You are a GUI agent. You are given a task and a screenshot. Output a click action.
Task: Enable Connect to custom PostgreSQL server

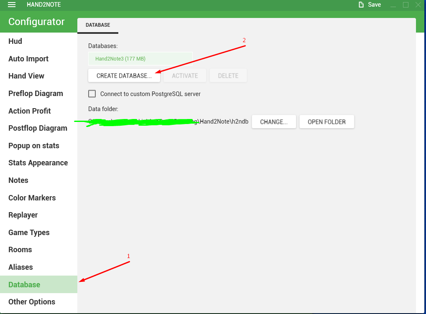(x=92, y=94)
